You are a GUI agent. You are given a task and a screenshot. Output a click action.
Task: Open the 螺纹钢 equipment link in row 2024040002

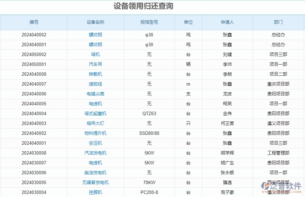click(x=95, y=35)
